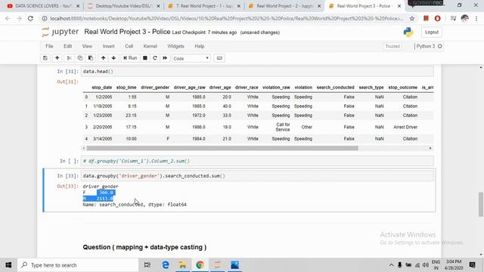Screen dimensions: 484x272
Task: Click the notebook vertical scrollbar thumb
Action: (x=481, y=205)
